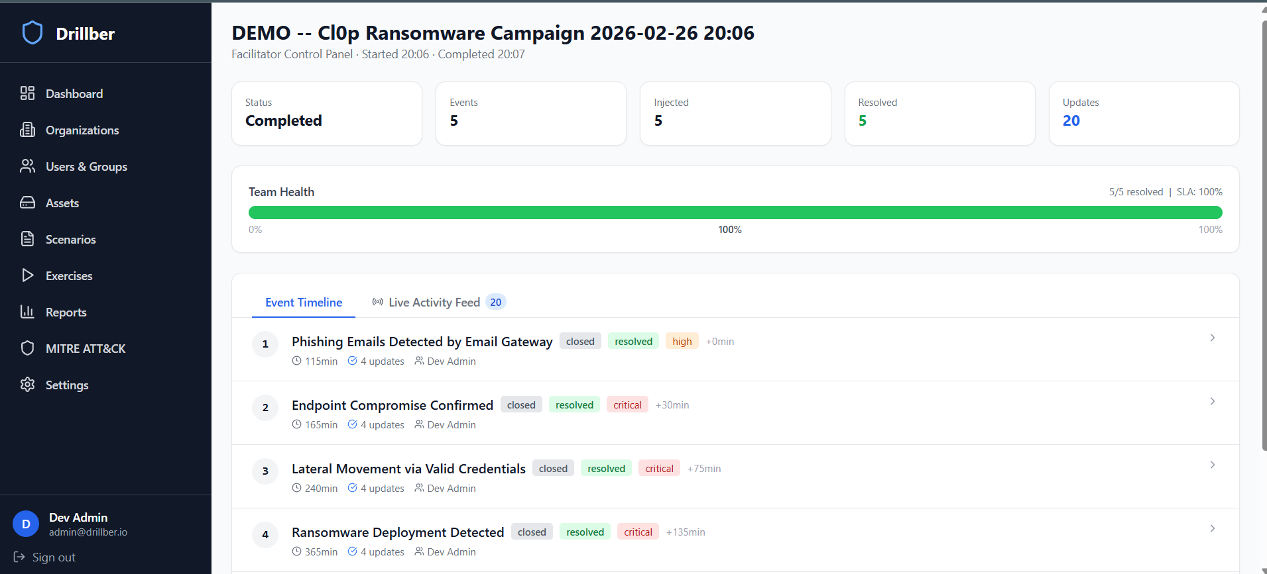This screenshot has height=574, width=1267.
Task: Click the Settings gear icon
Action: [27, 385]
